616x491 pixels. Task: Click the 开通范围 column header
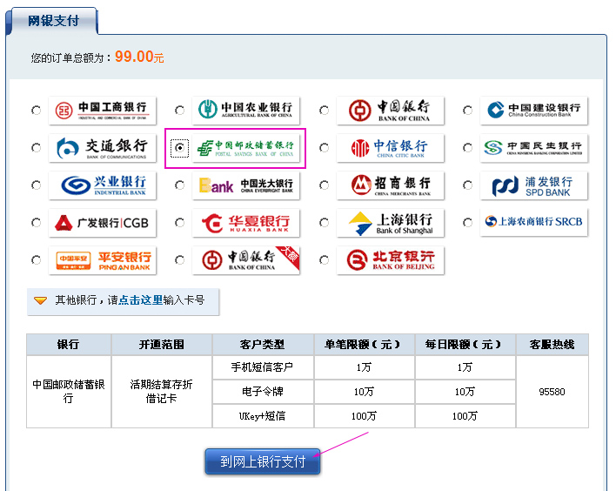[x=162, y=345]
